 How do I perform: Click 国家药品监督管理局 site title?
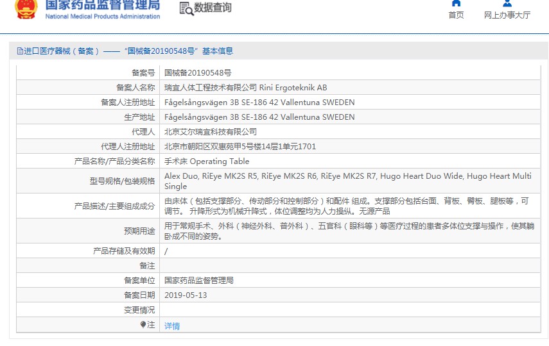point(103,5)
